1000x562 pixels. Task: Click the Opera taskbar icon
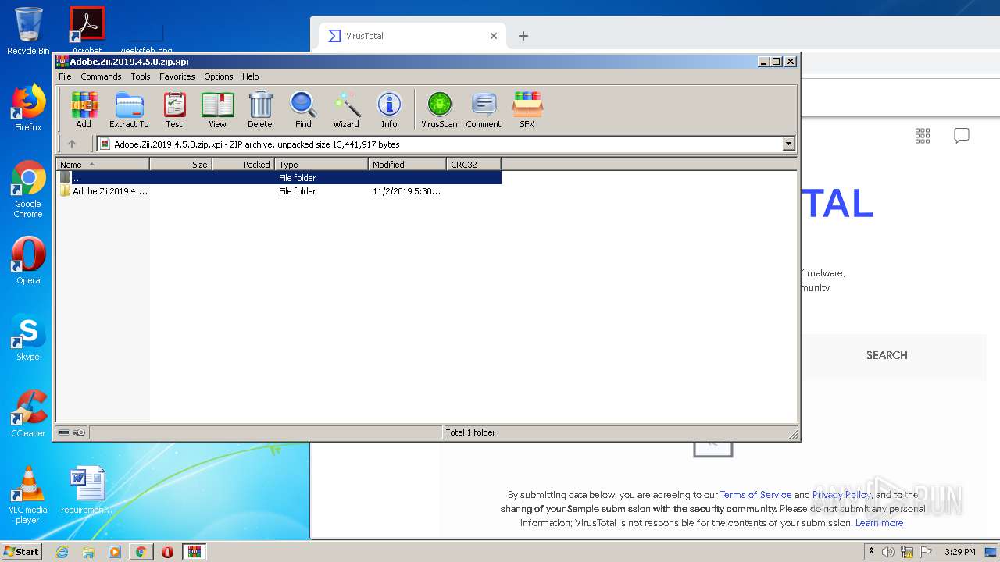point(167,552)
